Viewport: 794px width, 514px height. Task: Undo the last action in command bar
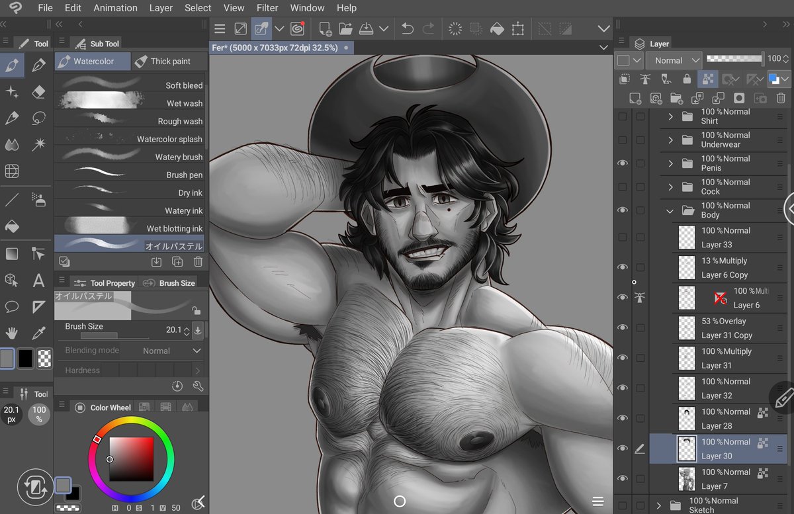408,28
